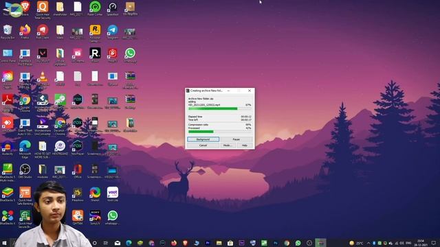This screenshot has height=247, width=440.
Task: Launch NoxPlayer desktop shortcut
Action: 78,148
